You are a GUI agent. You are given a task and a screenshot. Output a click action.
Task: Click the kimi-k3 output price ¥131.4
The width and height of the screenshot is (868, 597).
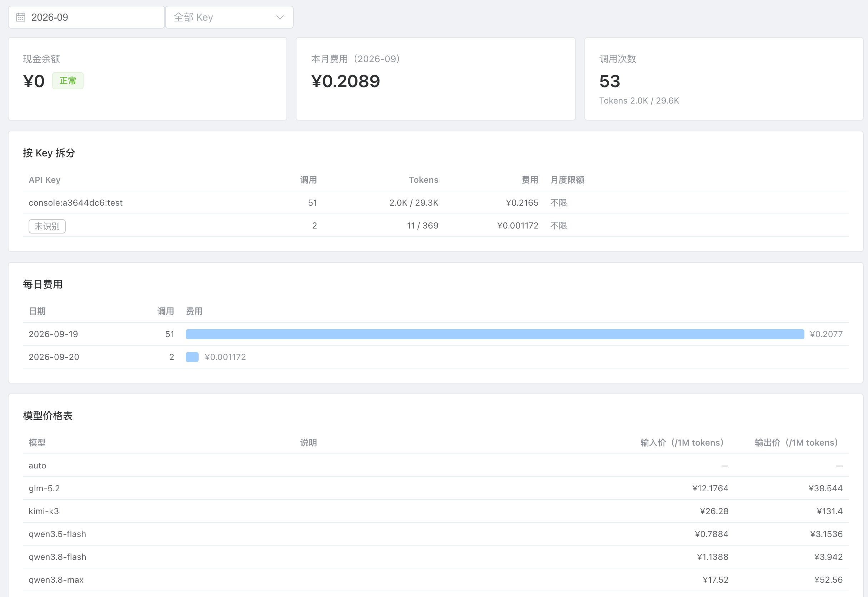(829, 511)
